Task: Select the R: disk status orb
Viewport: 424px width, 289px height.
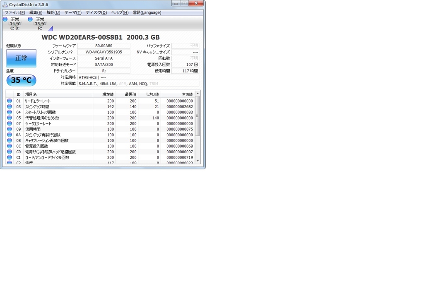Action: click(30, 19)
